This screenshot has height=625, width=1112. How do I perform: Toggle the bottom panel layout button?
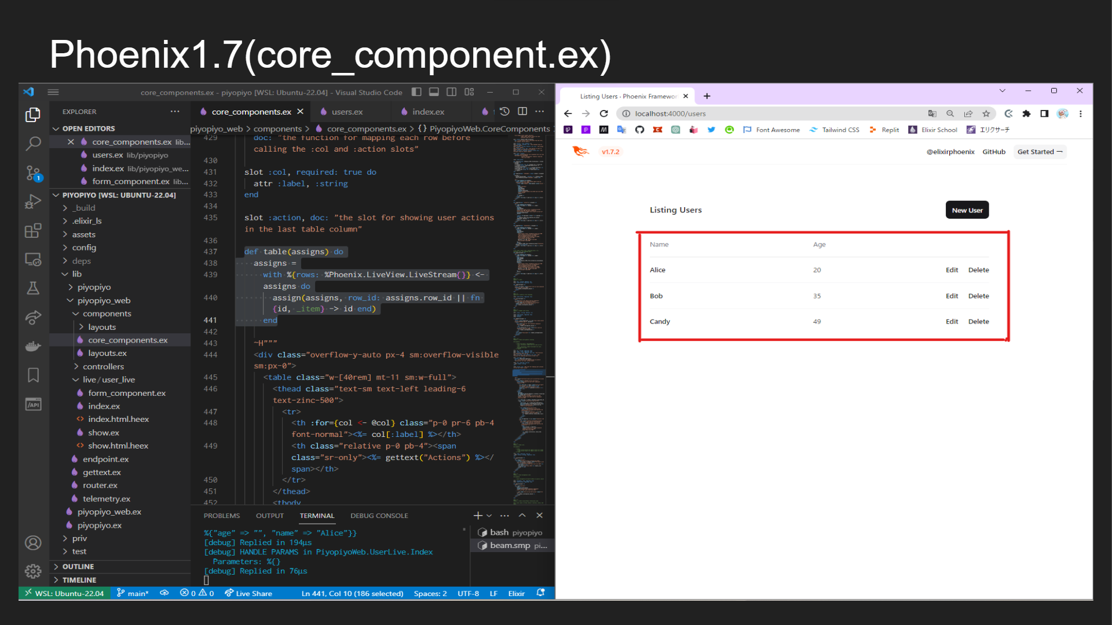pos(434,92)
